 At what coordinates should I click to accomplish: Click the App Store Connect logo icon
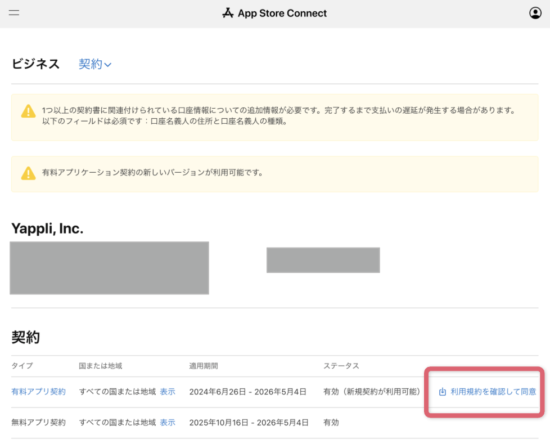pyautogui.click(x=228, y=13)
